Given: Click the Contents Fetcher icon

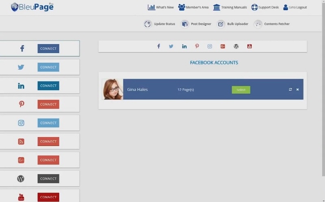Looking at the screenshot, I should [258, 24].
